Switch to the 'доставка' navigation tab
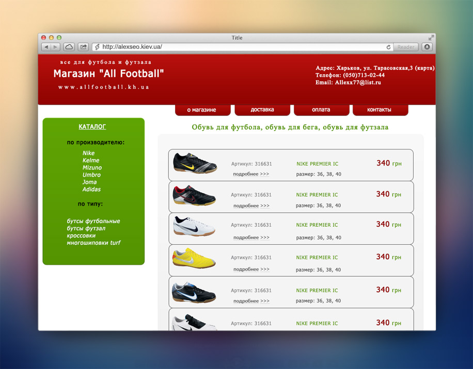Image resolution: width=473 pixels, height=369 pixels. (x=262, y=109)
